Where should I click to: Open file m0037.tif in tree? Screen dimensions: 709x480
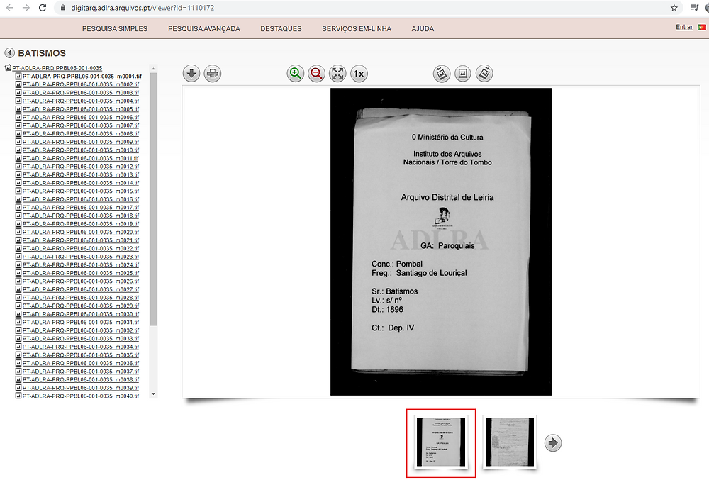pyautogui.click(x=81, y=372)
